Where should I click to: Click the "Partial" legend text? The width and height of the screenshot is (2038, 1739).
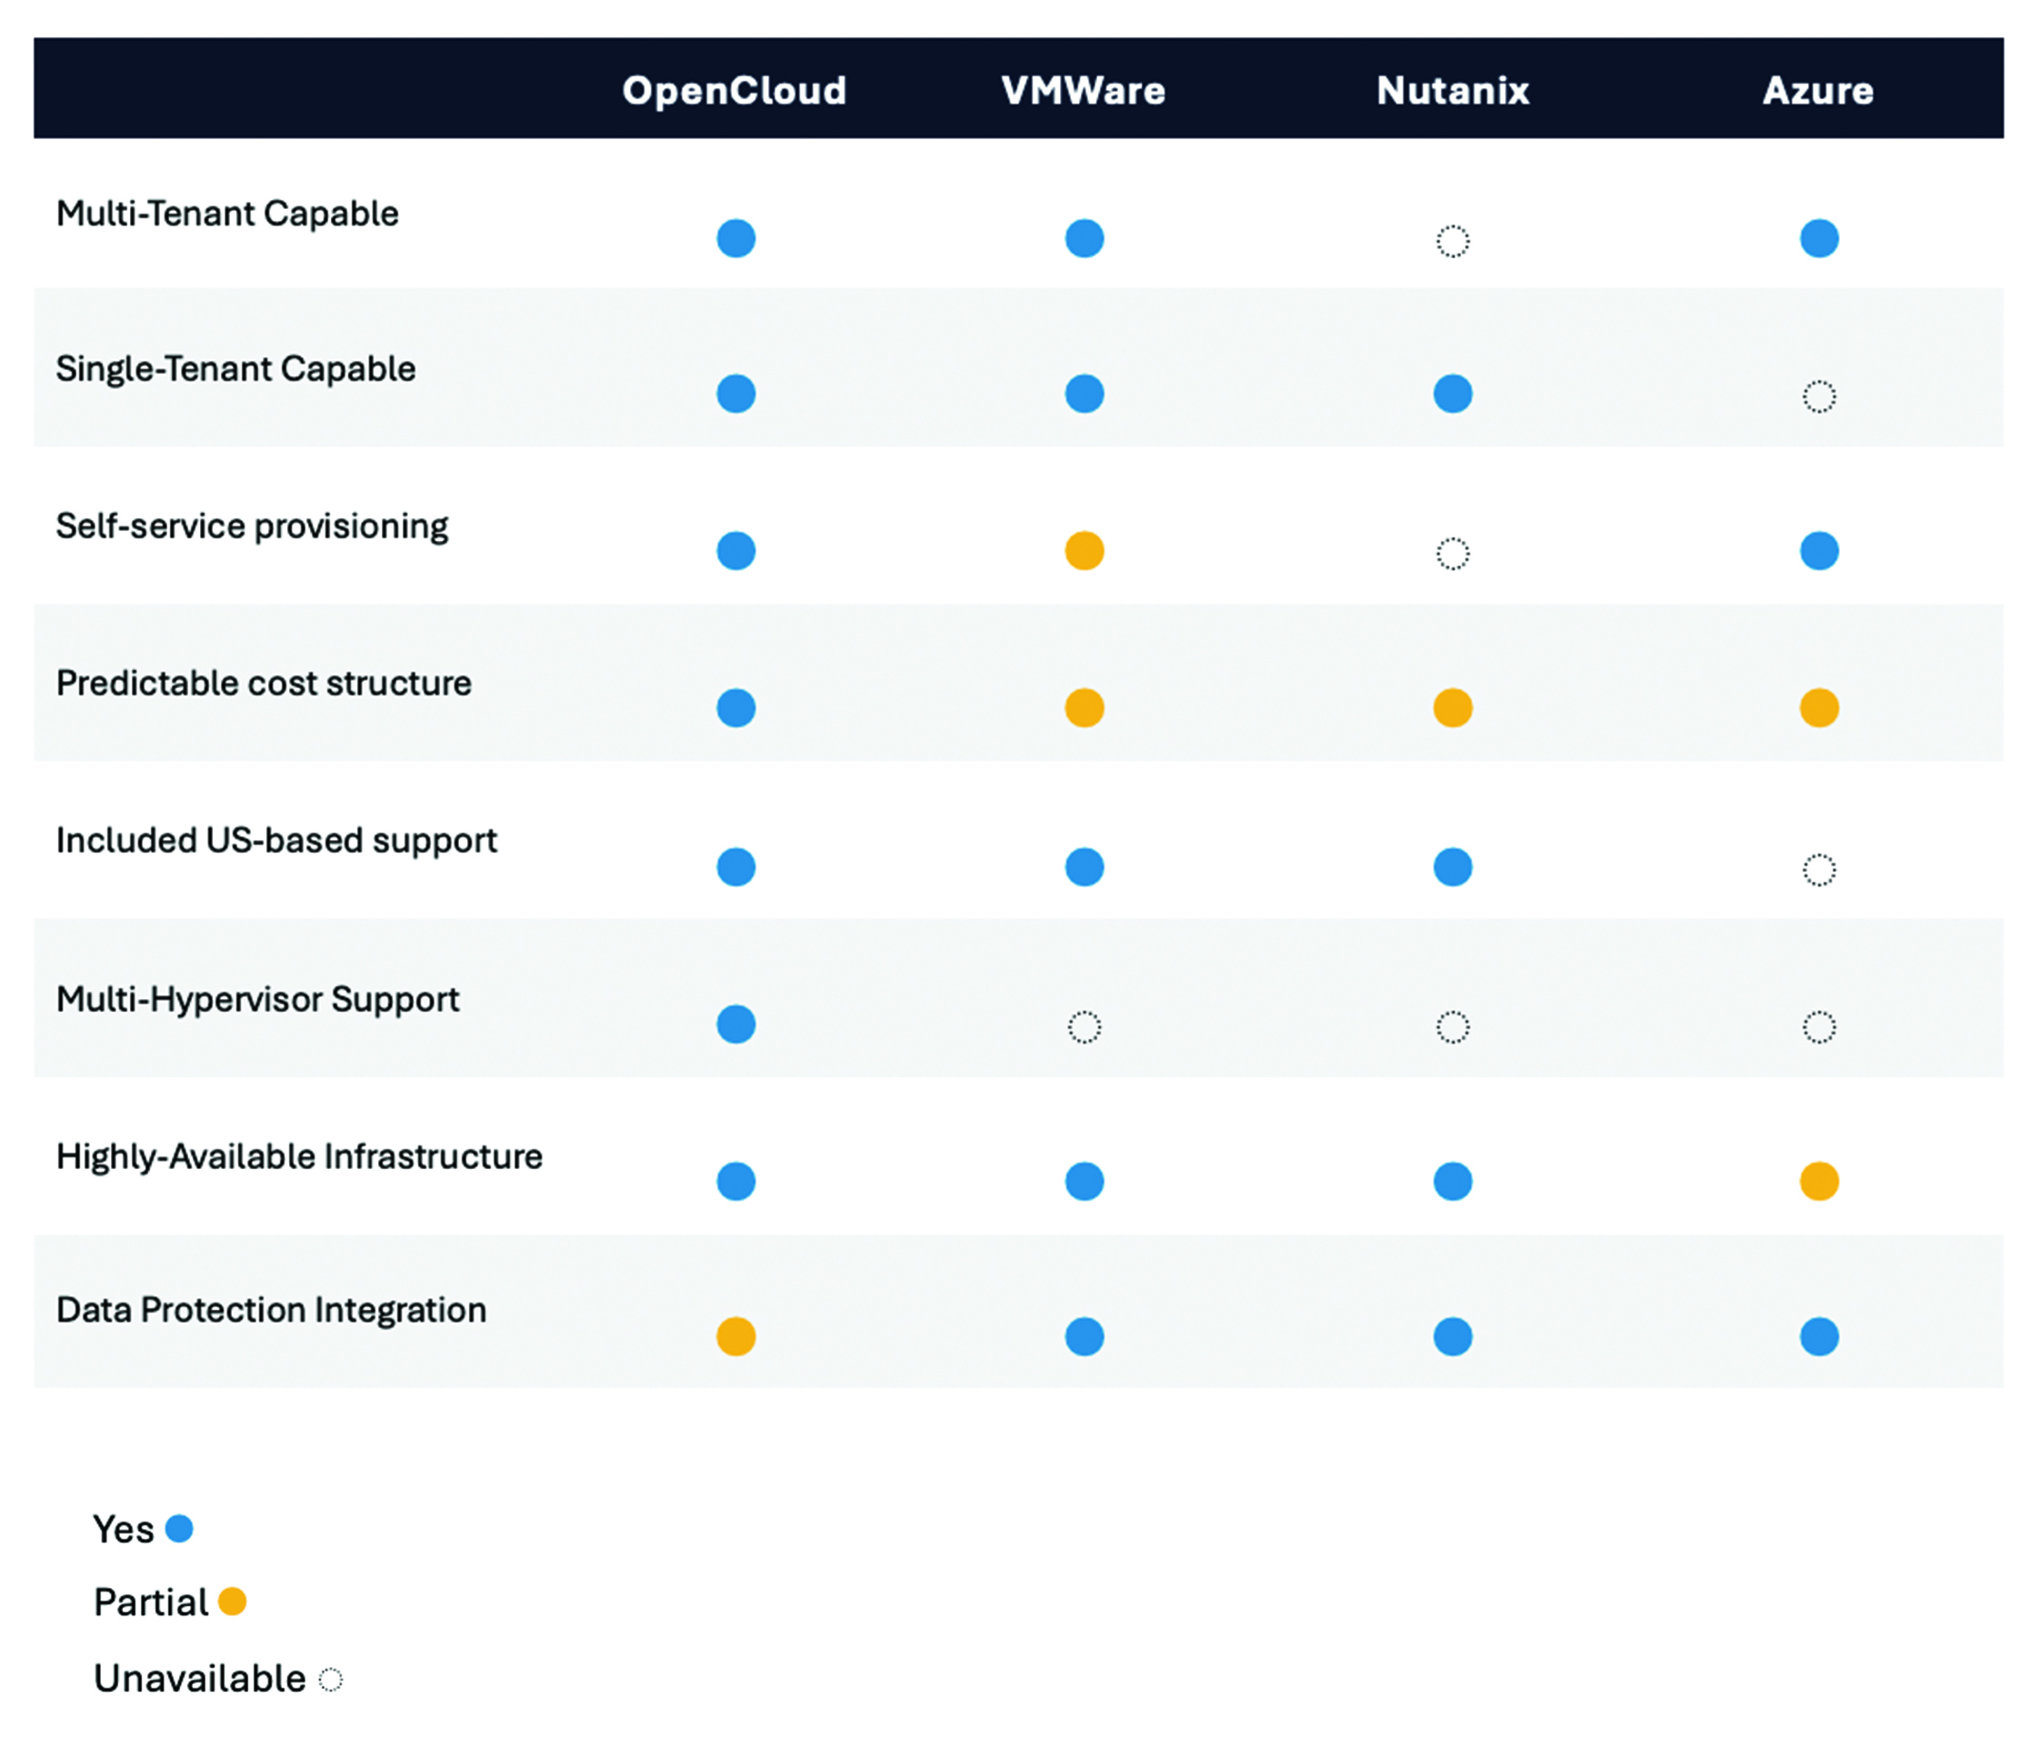click(x=151, y=1604)
